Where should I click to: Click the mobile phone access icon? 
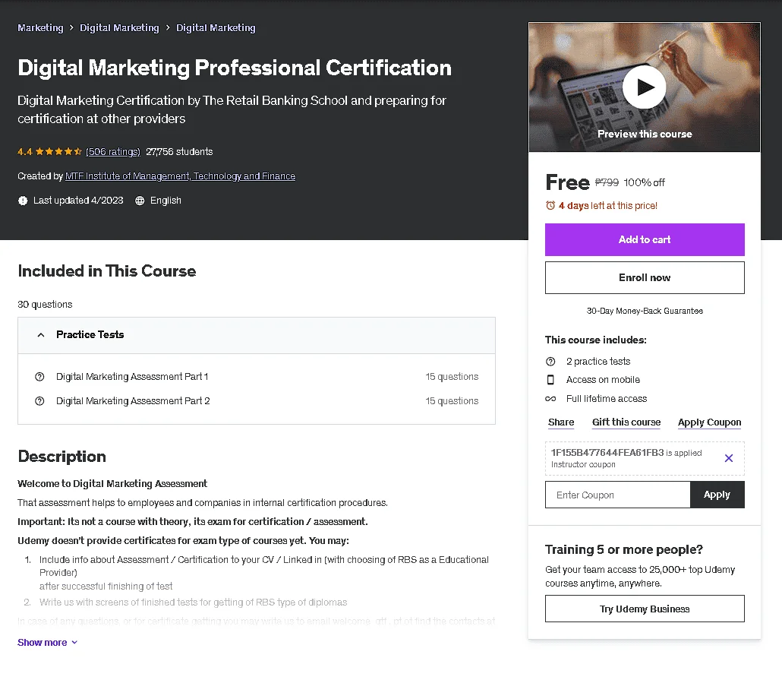(x=550, y=379)
